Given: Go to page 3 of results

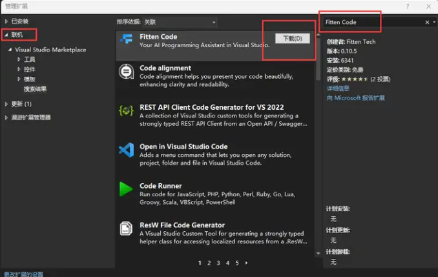Looking at the screenshot, I should pyautogui.click(x=218, y=263).
